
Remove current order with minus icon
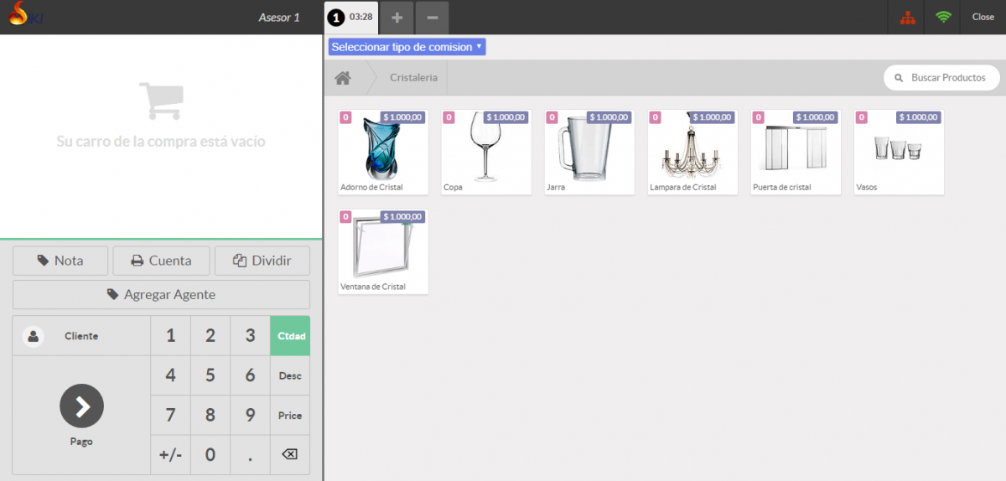(432, 18)
